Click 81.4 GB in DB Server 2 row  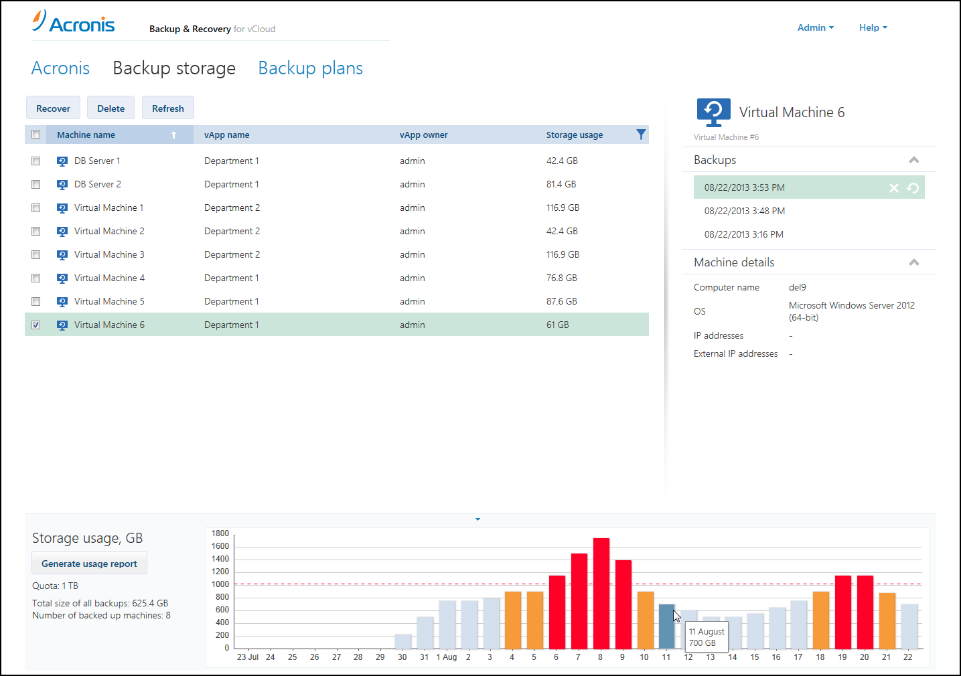coord(561,184)
